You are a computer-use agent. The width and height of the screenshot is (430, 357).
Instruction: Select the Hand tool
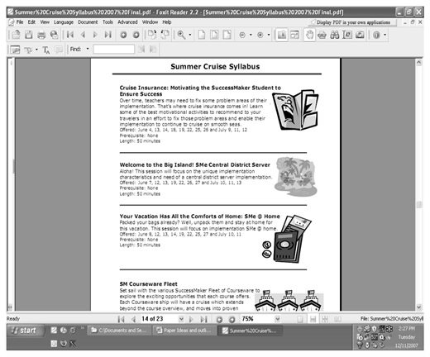[x=310, y=35]
